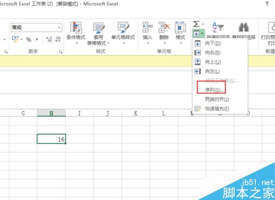
Task: Expand the Format cells dropdown arrow
Action: click(181, 43)
